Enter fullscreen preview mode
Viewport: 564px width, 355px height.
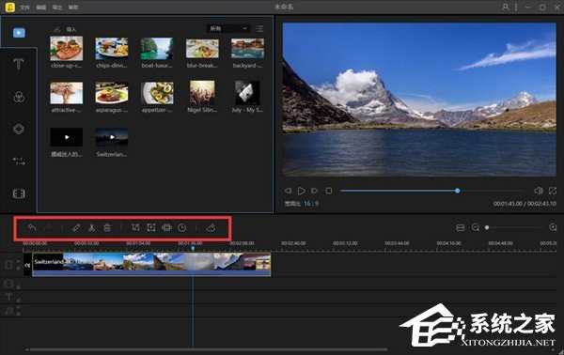point(553,191)
